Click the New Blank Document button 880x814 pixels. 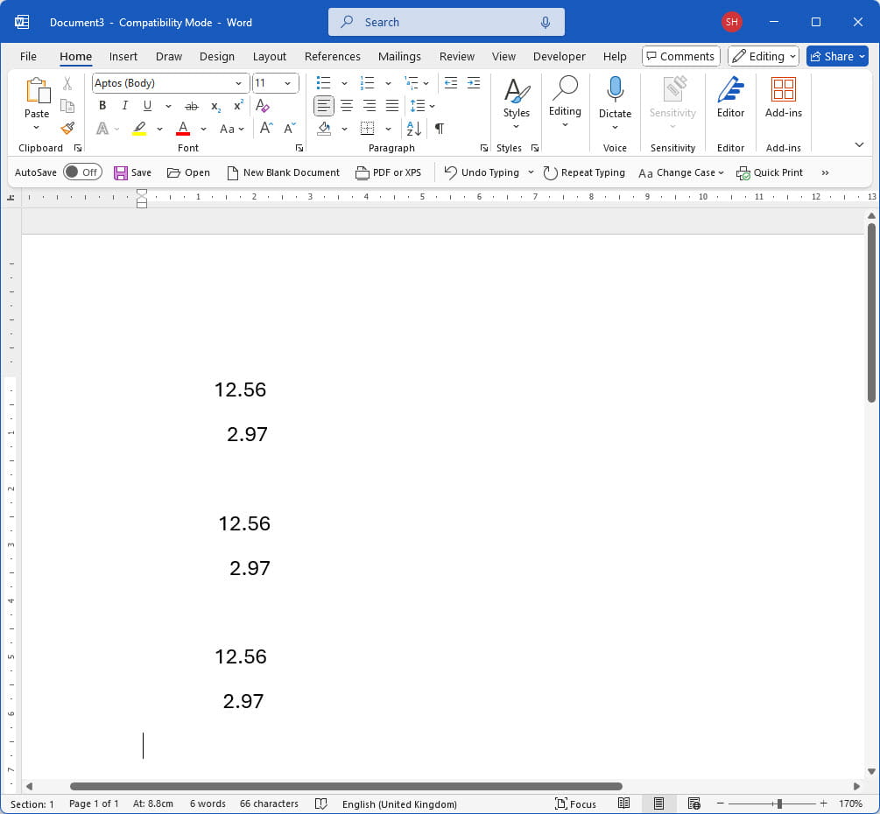coord(283,172)
